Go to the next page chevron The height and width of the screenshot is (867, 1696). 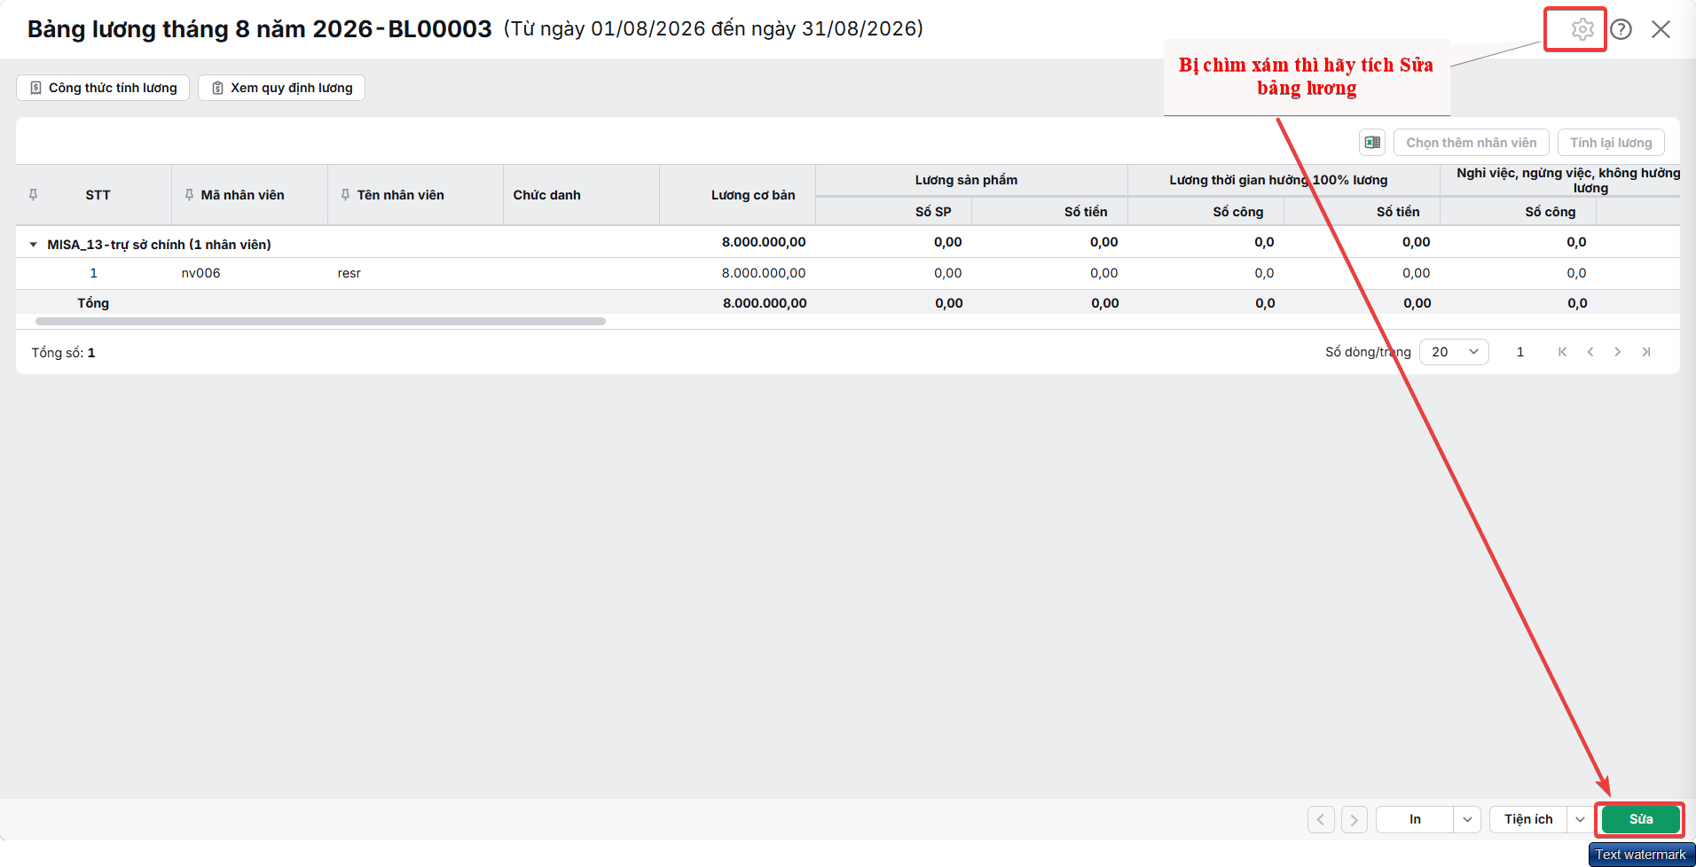[x=1618, y=352]
